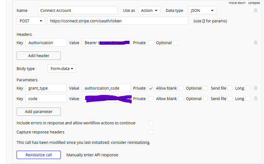Click Manually enter API response link
Viewport: 264px width, 164px height.
(92, 155)
